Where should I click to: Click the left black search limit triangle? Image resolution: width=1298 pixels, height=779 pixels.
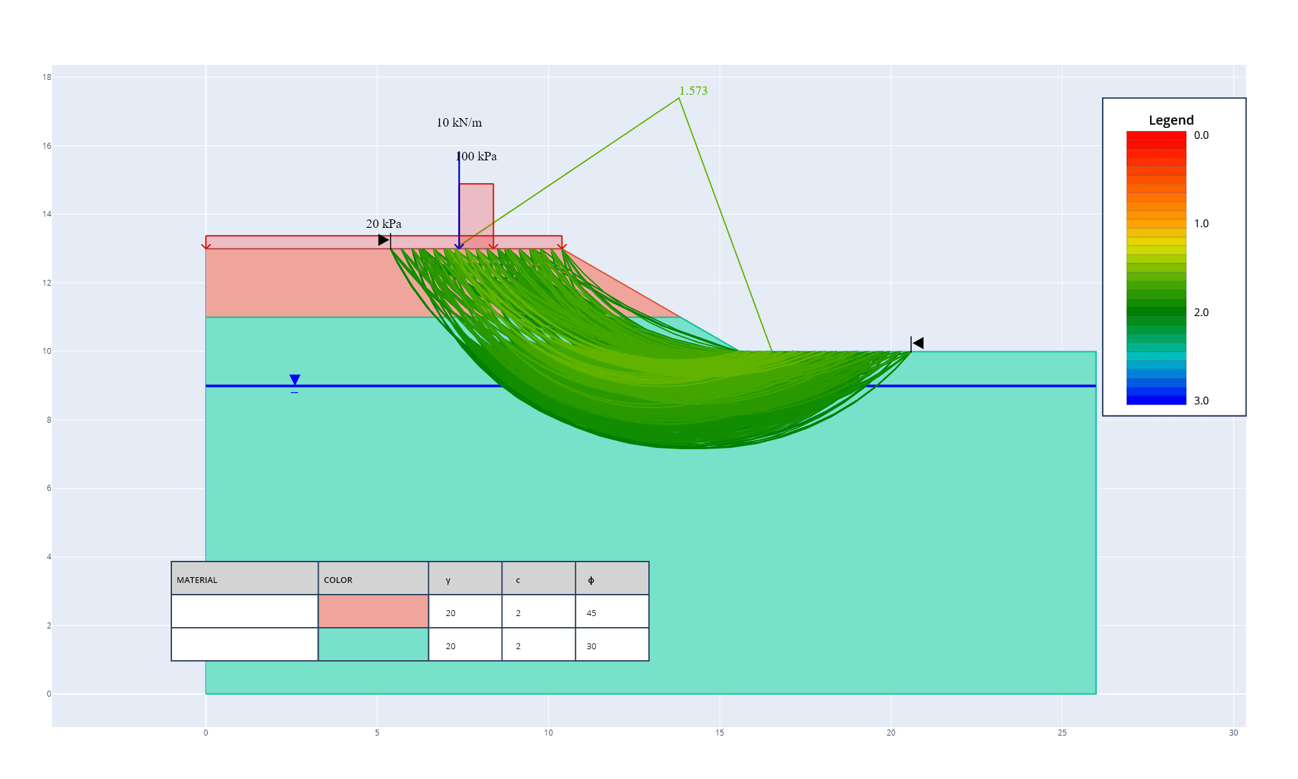[x=384, y=240]
